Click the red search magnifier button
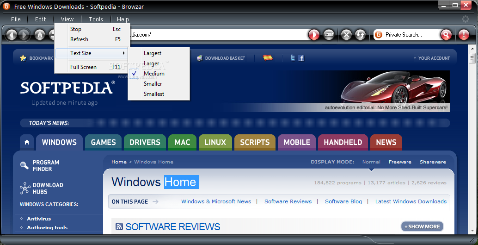This screenshot has width=478, height=245. pyautogui.click(x=446, y=35)
